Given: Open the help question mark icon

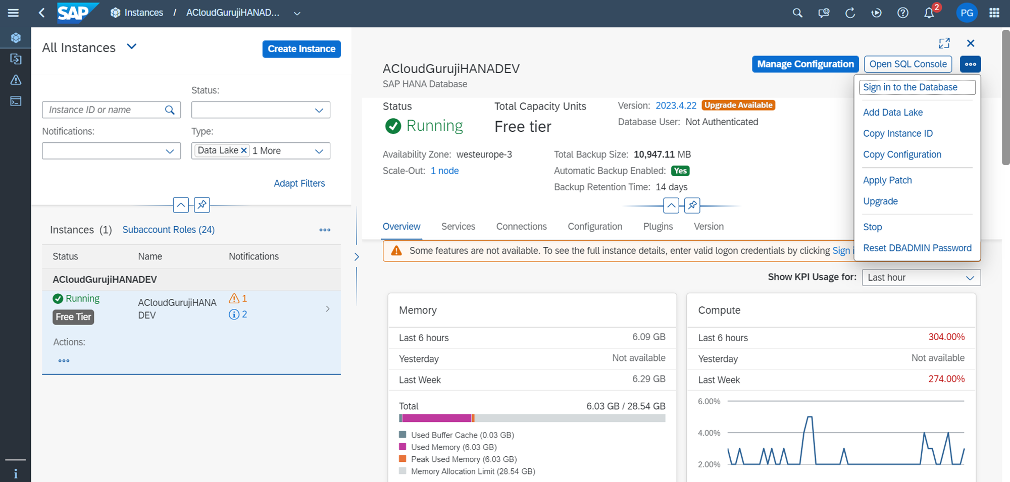Looking at the screenshot, I should coord(903,13).
